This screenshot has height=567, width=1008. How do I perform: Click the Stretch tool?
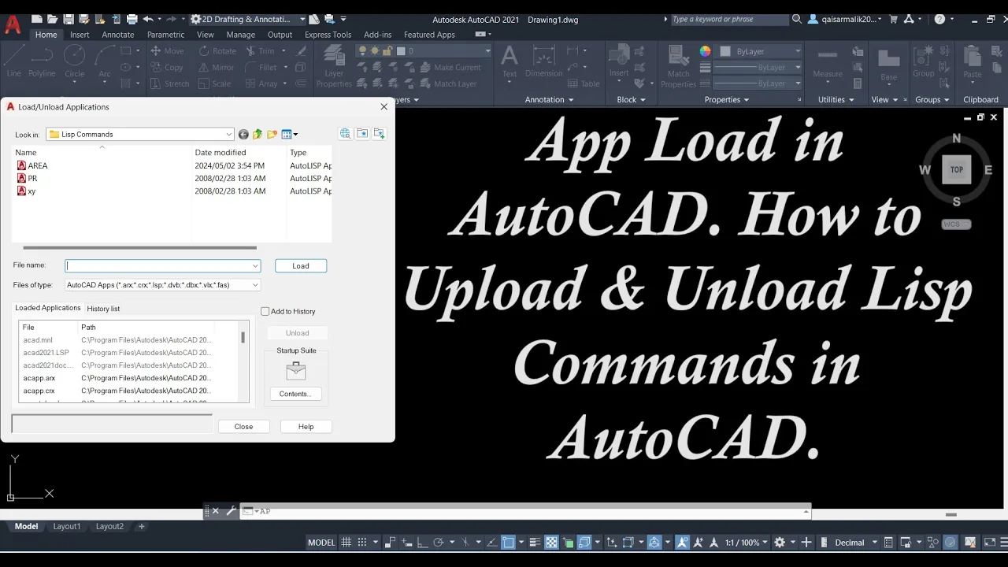(169, 84)
